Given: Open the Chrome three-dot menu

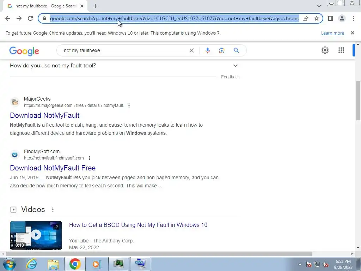Looking at the screenshot, I should point(353,18).
